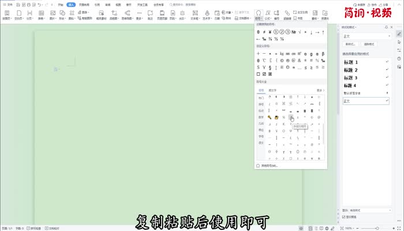Insert the not-equal ≠ recent symbol

tap(264, 32)
